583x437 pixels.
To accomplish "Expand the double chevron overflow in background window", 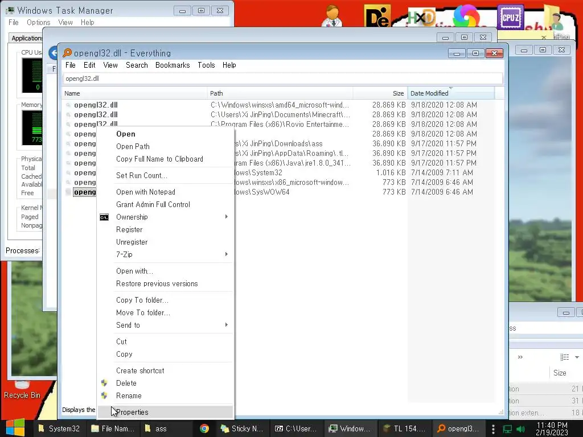I will pyautogui.click(x=520, y=357).
